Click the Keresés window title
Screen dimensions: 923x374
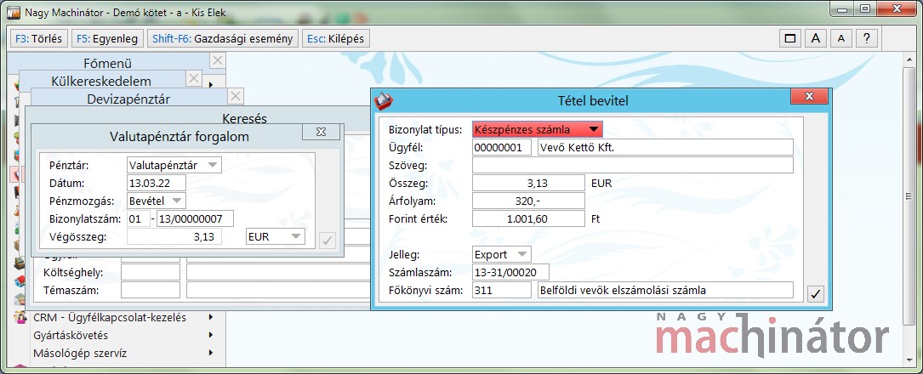click(244, 119)
